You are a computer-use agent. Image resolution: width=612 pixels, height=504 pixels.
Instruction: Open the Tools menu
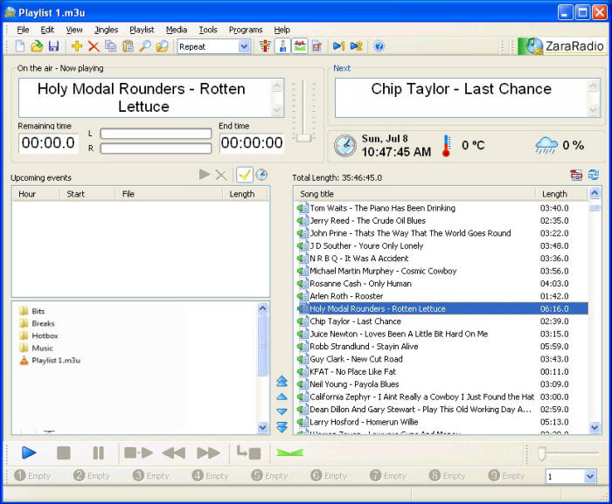pyautogui.click(x=208, y=30)
